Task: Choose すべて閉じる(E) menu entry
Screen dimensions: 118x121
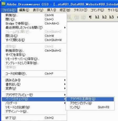Action: tap(34, 40)
